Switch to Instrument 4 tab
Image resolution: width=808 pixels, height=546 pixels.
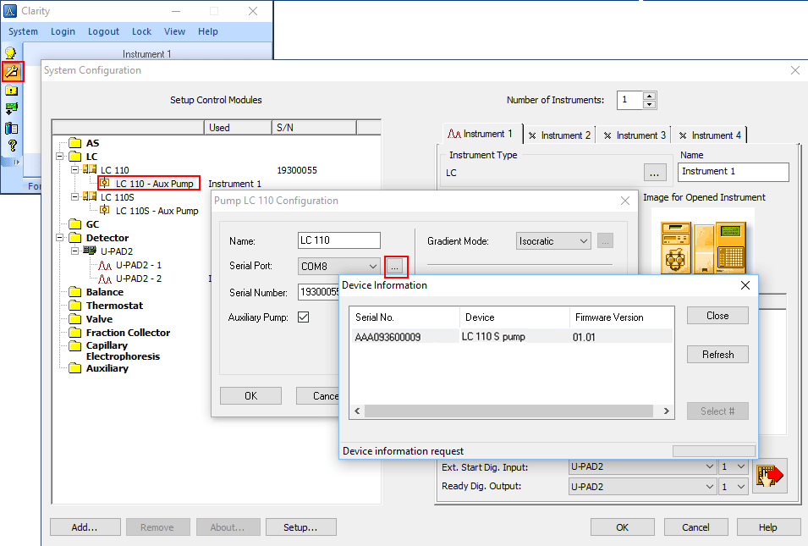(711, 135)
